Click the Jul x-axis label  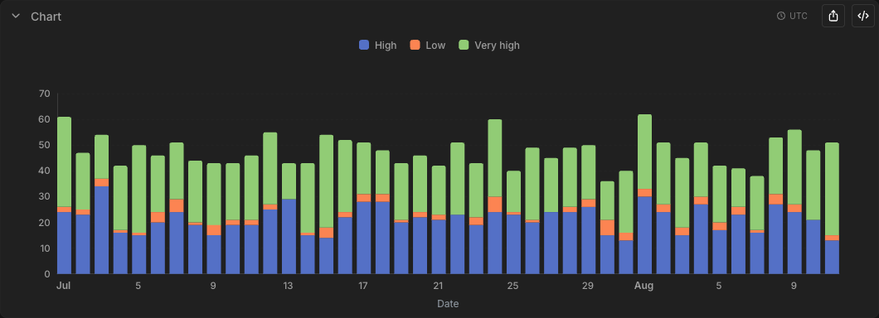tap(63, 286)
